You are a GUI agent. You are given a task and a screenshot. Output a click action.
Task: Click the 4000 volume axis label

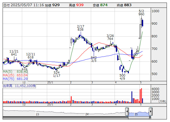155,89
